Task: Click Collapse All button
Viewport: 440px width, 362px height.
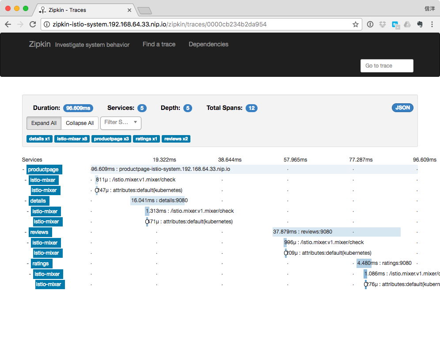Action: click(80, 123)
